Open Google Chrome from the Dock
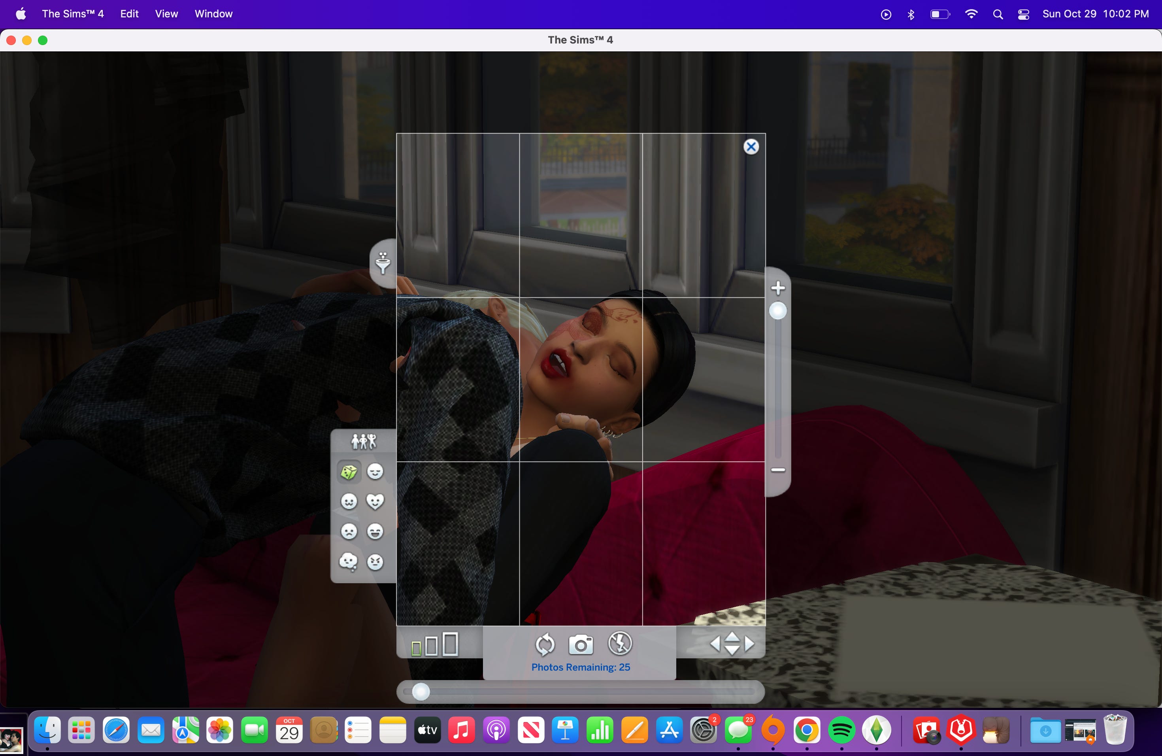Screen dimensions: 1162x756 (807, 730)
